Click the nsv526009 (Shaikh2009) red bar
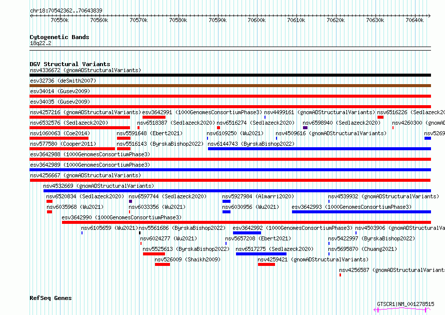The image size is (445, 315). (x=162, y=265)
